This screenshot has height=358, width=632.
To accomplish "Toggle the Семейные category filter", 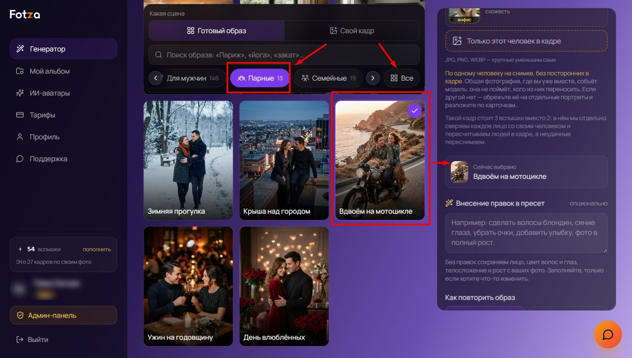I will click(329, 78).
